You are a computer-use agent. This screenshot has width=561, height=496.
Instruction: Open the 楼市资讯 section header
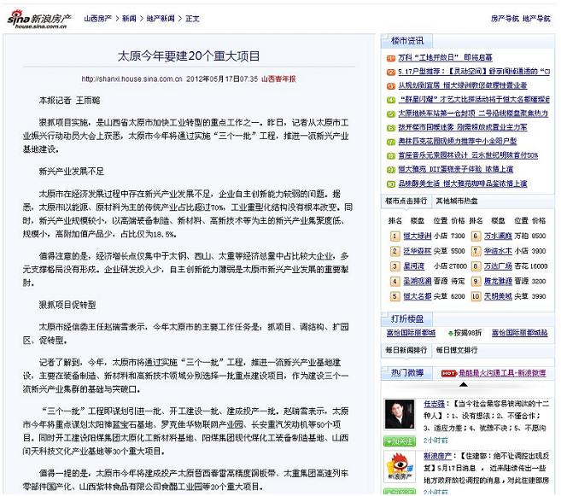[x=406, y=41]
